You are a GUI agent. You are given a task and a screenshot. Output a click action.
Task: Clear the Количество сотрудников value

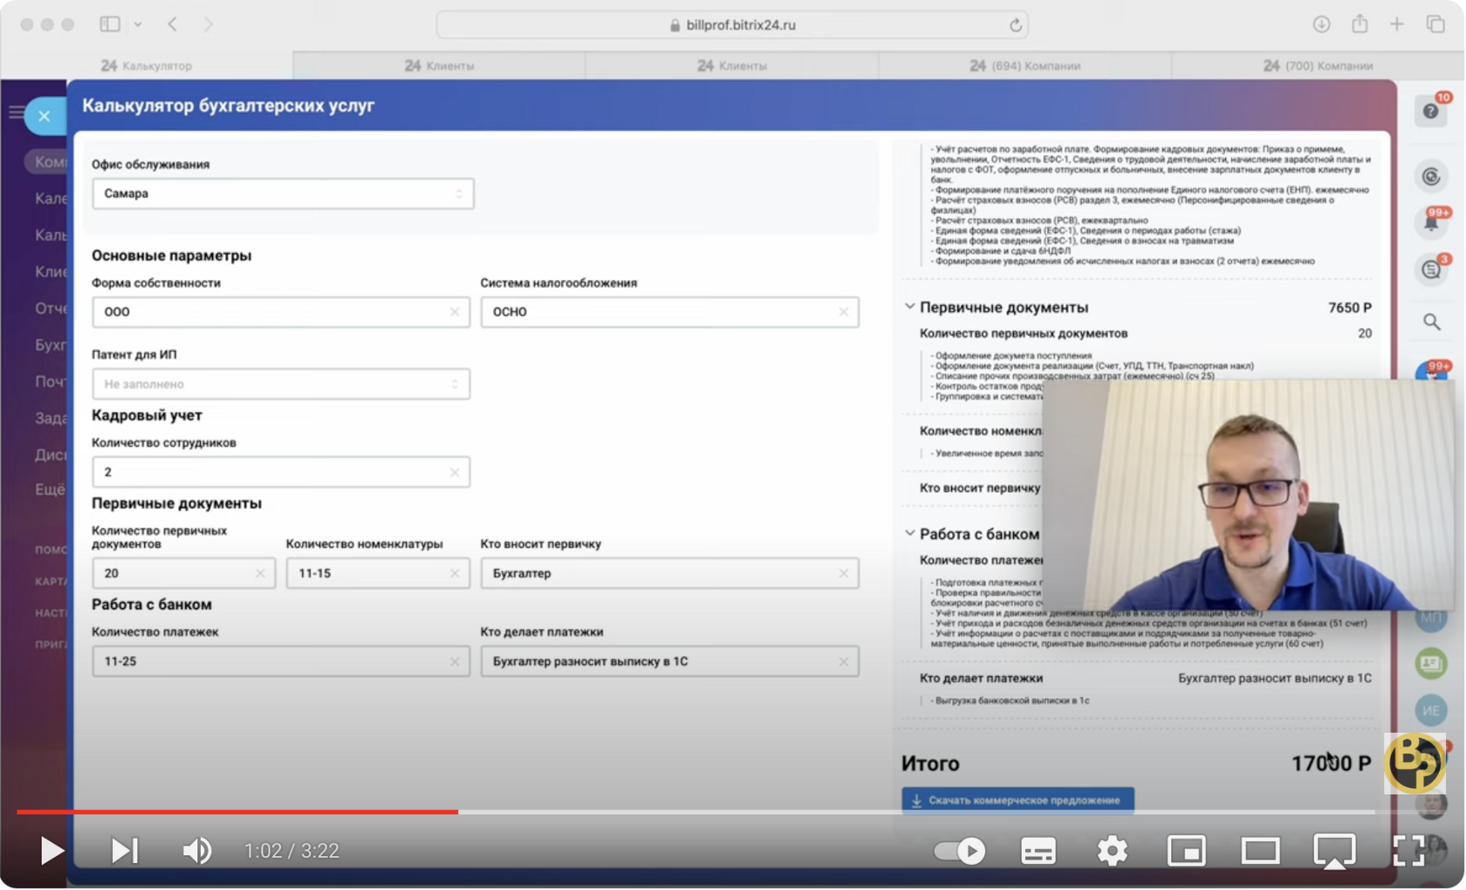point(455,473)
